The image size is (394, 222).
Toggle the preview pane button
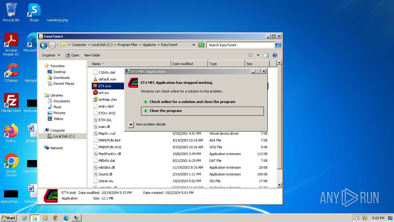pos(266,55)
